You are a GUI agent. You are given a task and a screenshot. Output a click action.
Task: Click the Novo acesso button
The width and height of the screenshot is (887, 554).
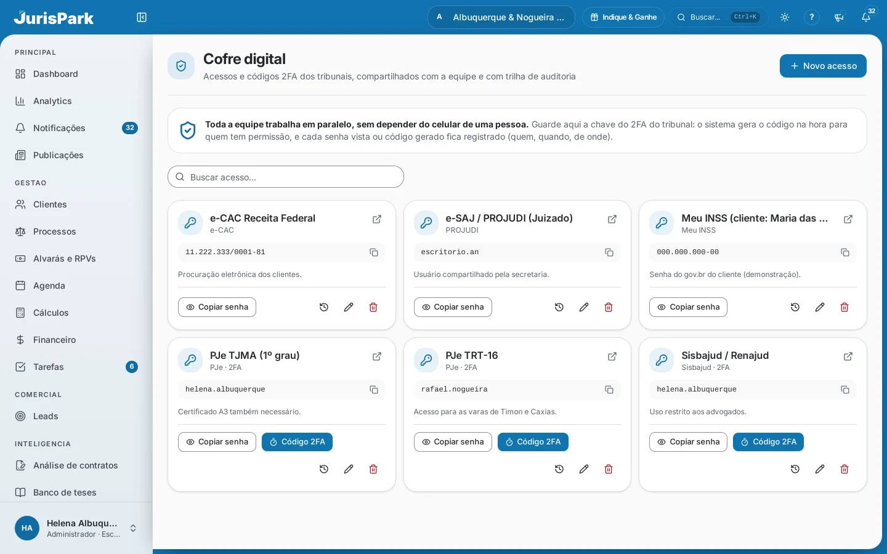(x=823, y=66)
